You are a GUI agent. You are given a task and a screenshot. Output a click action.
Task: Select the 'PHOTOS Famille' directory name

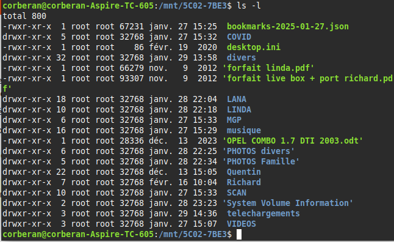click(x=261, y=161)
